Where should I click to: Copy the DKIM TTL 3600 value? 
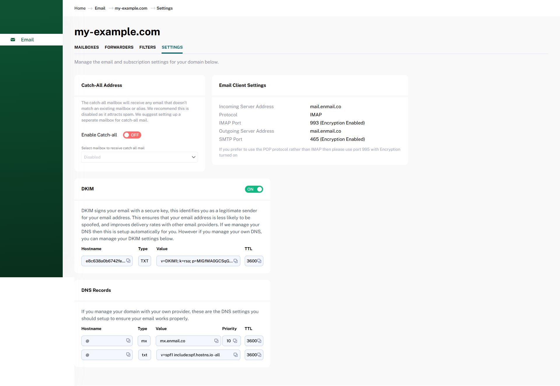pos(259,261)
